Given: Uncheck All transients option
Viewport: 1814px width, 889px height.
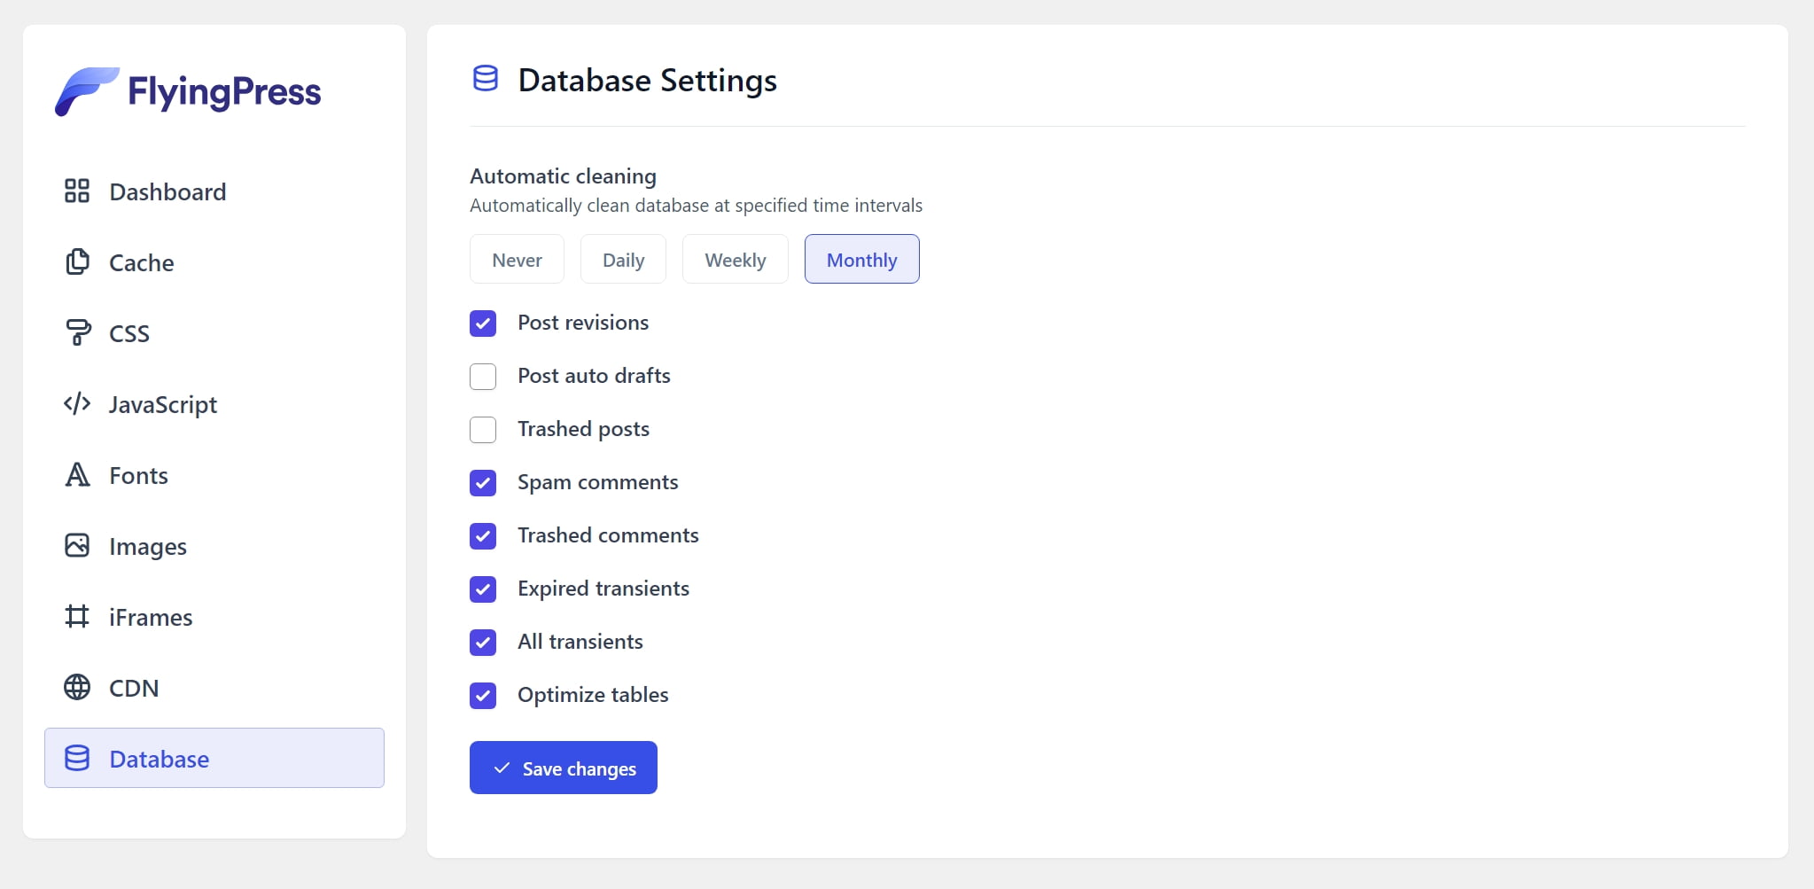Looking at the screenshot, I should (x=483, y=643).
